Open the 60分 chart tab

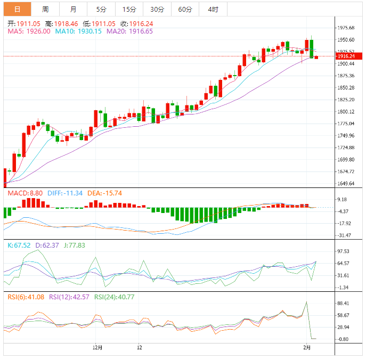tap(185, 9)
